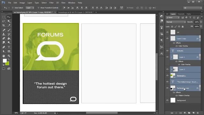Image resolution: width=204 pixels, height=115 pixels.
Task: Open the layer filter Kind dropdown
Action: coord(173,18)
